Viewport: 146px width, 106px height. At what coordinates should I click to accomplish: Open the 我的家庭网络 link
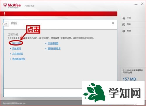[19, 59]
